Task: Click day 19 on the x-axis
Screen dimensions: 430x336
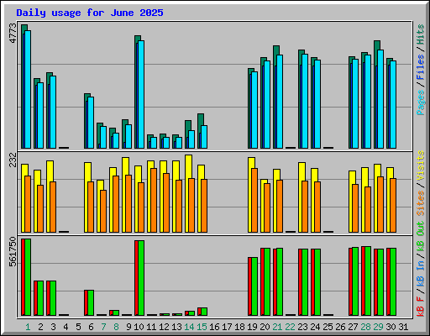Action: [x=252, y=327]
